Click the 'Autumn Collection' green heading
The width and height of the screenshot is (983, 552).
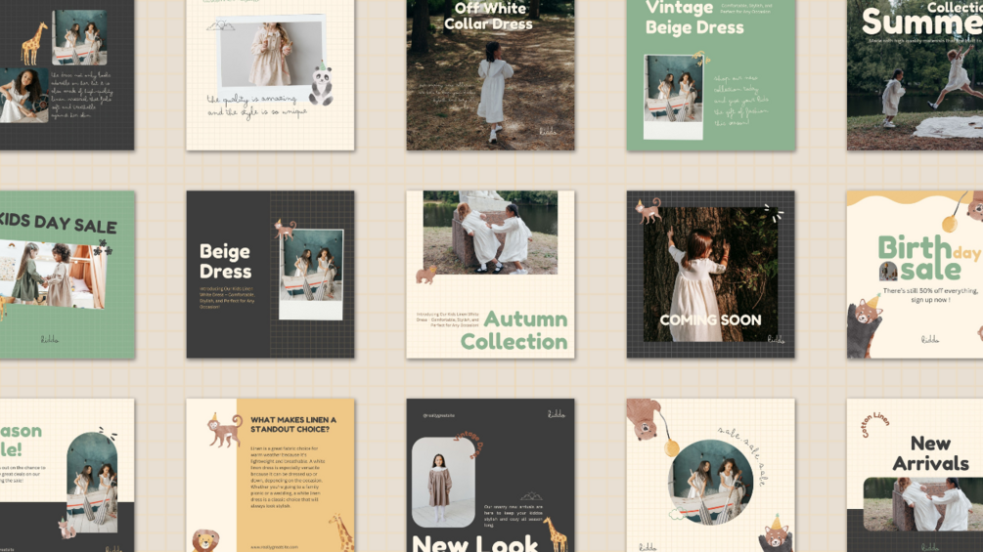point(514,330)
